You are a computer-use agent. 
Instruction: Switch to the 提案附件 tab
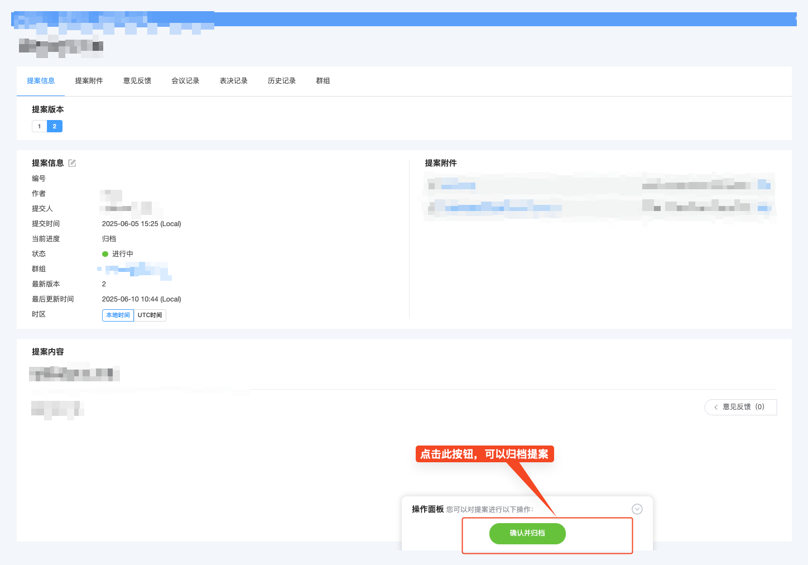pos(89,81)
